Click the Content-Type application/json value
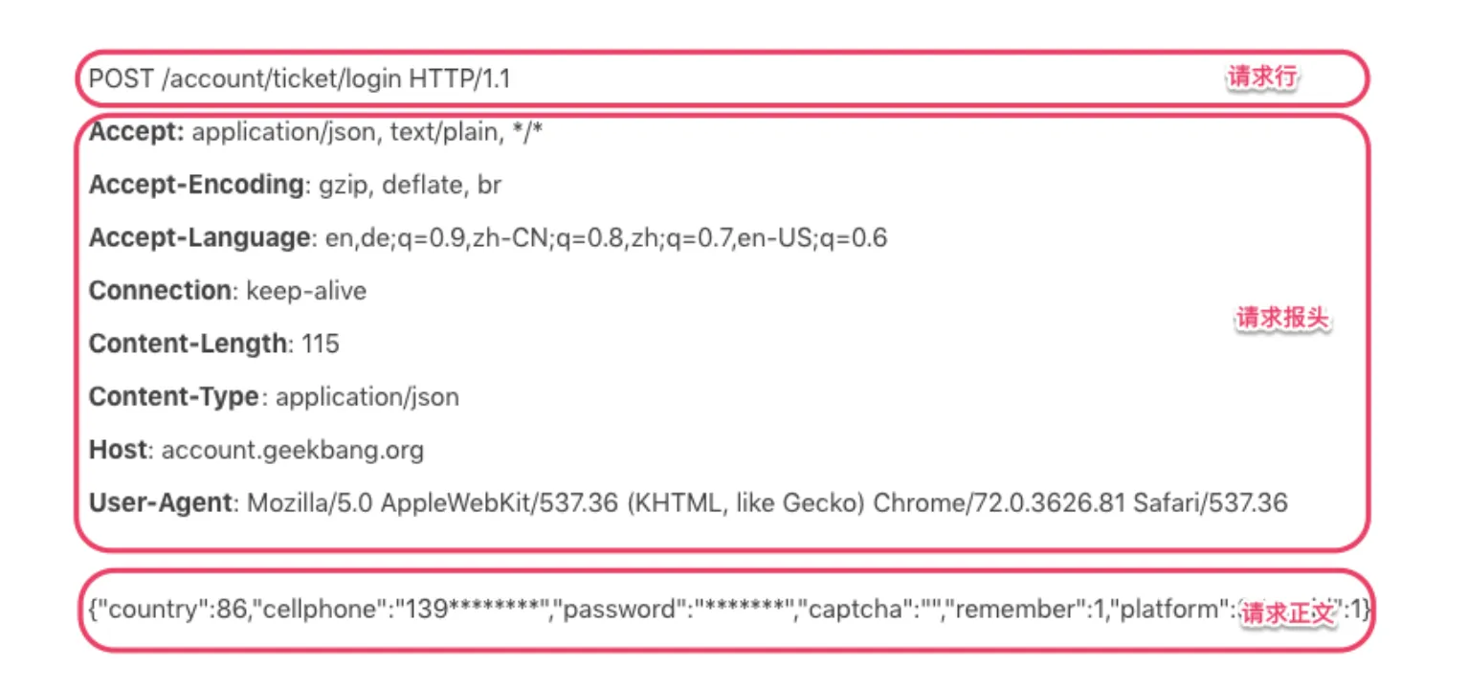 [x=367, y=396]
